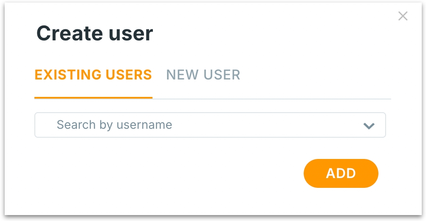This screenshot has width=426, height=221.
Task: Open the NEW USER section
Action: point(203,75)
